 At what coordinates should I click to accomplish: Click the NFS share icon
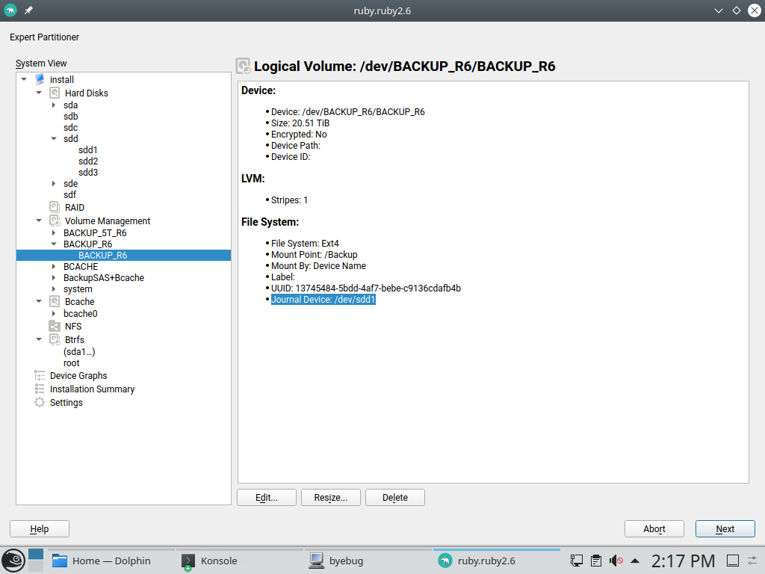click(x=55, y=327)
